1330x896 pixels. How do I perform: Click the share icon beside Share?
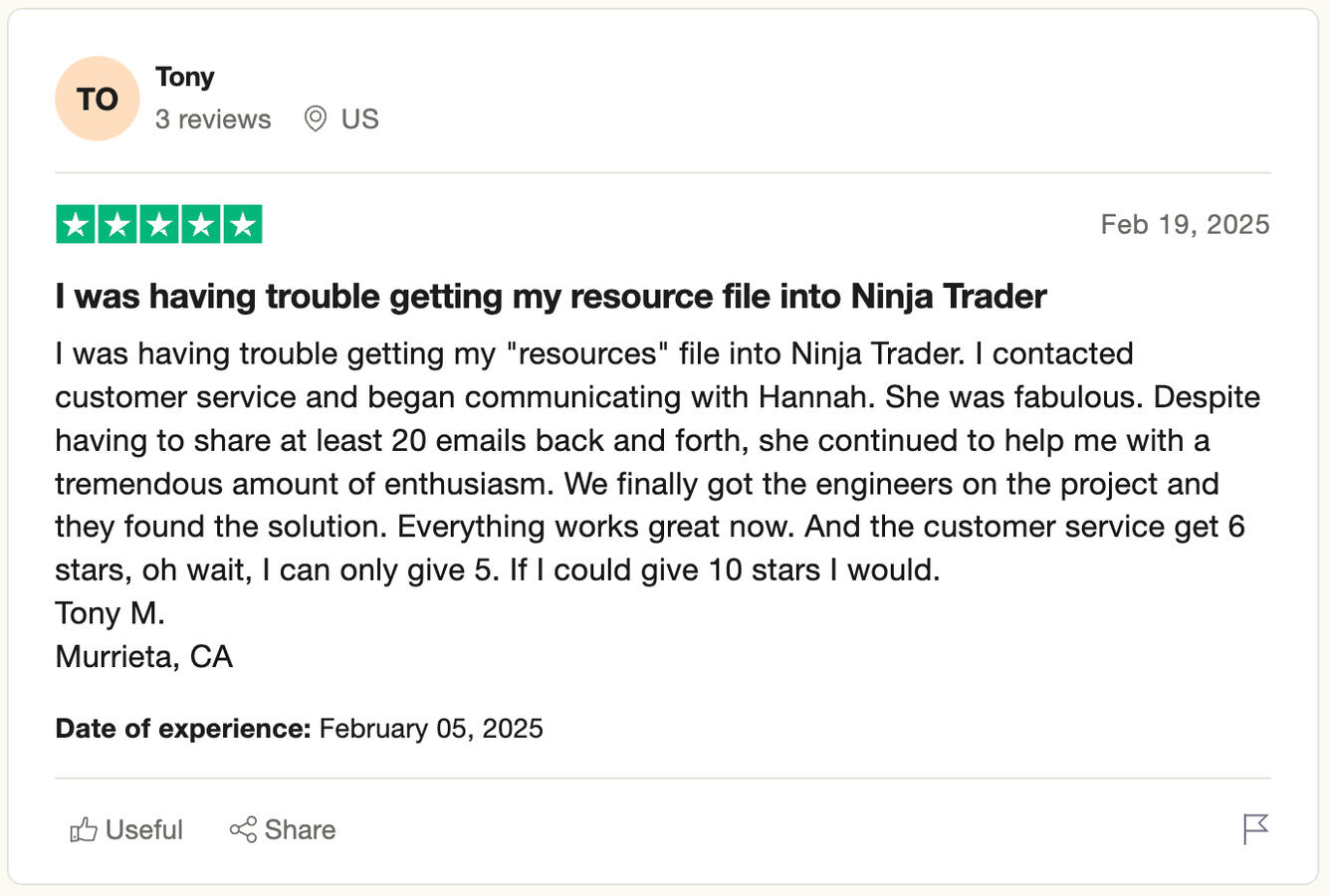[x=243, y=829]
